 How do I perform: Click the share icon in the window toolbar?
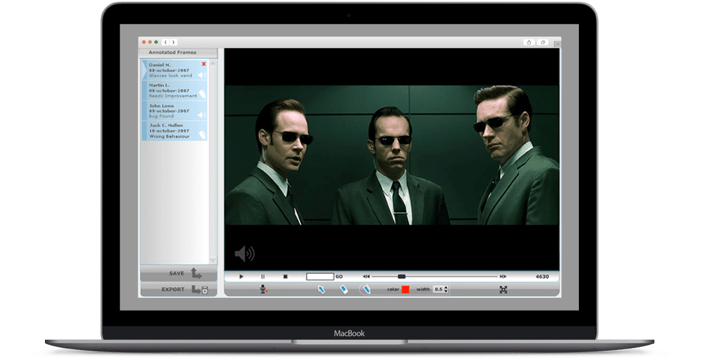(529, 42)
